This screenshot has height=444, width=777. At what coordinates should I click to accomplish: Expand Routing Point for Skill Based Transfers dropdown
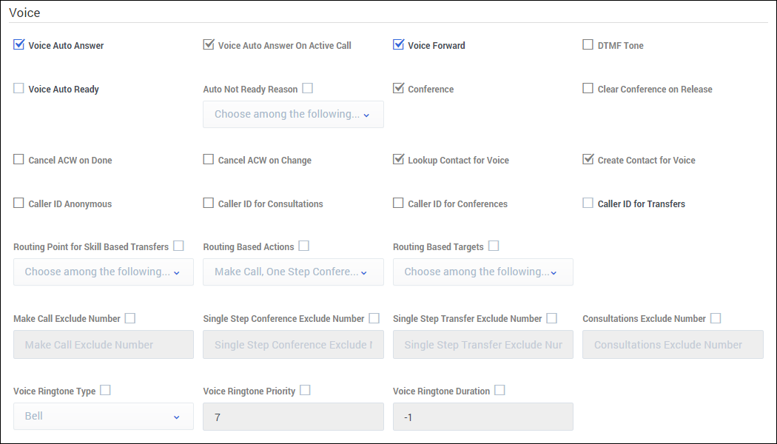(104, 272)
